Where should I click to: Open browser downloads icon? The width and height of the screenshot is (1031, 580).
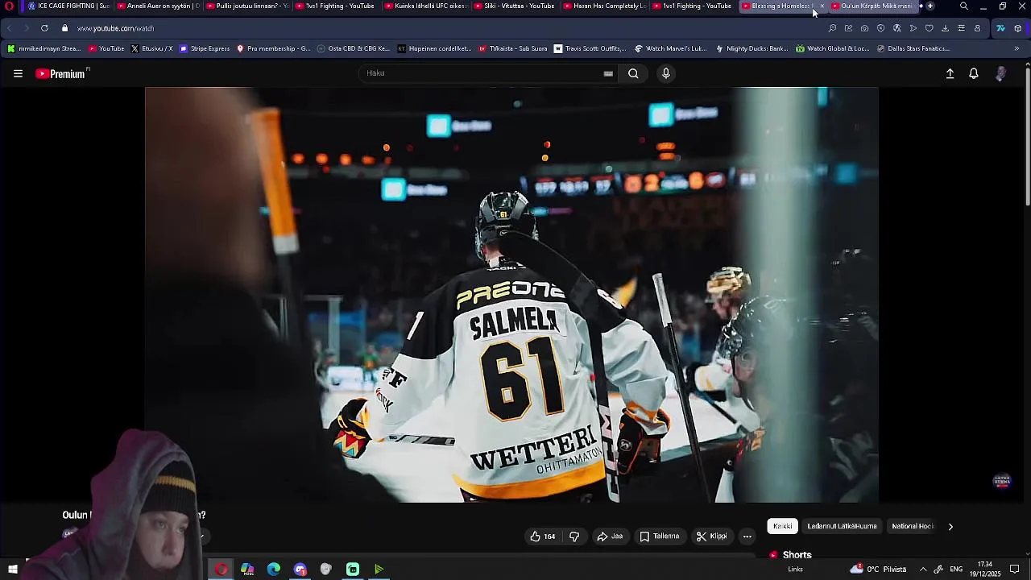945,28
